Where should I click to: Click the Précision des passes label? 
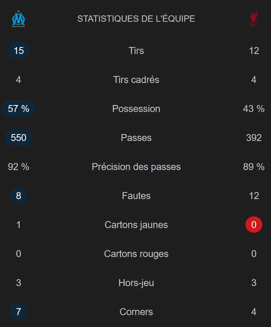[x=136, y=166]
